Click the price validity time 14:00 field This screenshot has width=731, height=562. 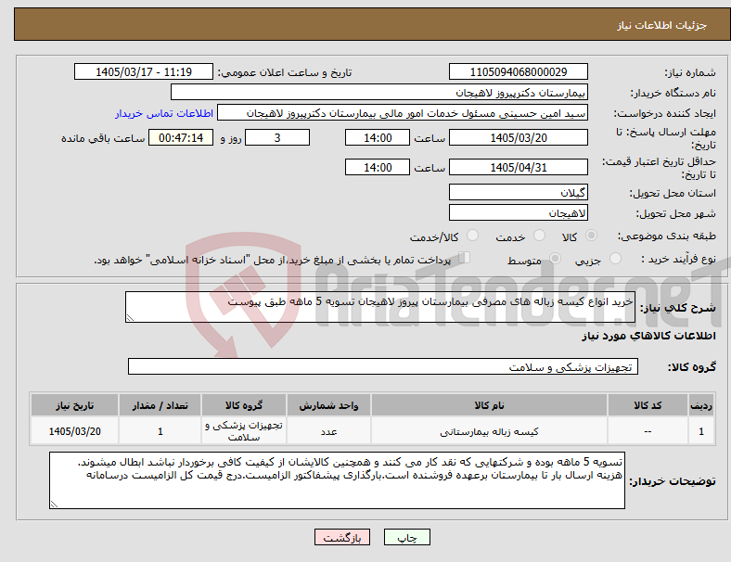click(x=378, y=167)
